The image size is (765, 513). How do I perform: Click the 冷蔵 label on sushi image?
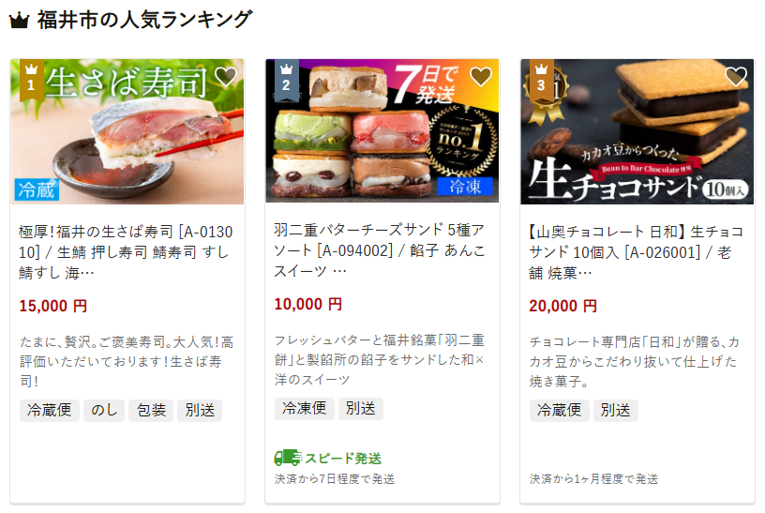click(37, 189)
